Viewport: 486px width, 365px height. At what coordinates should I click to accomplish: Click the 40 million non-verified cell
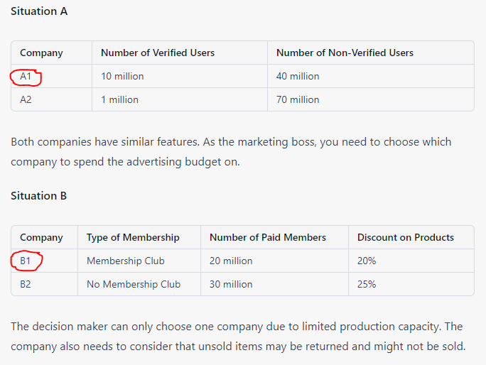[298, 76]
